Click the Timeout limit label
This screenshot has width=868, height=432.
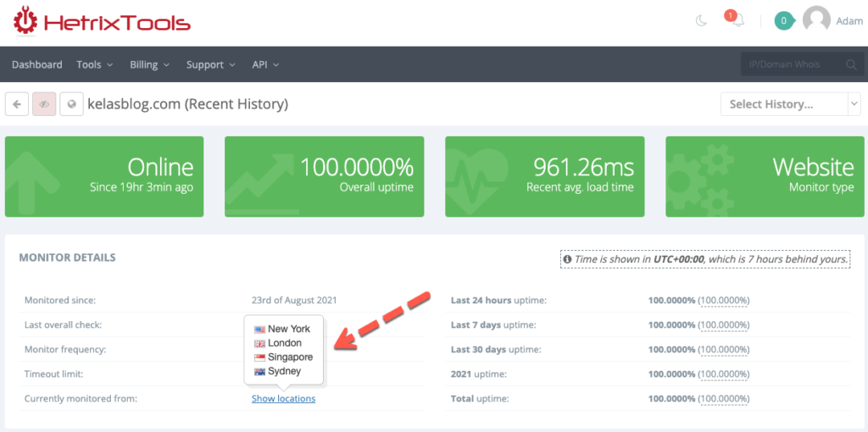pyautogui.click(x=53, y=374)
